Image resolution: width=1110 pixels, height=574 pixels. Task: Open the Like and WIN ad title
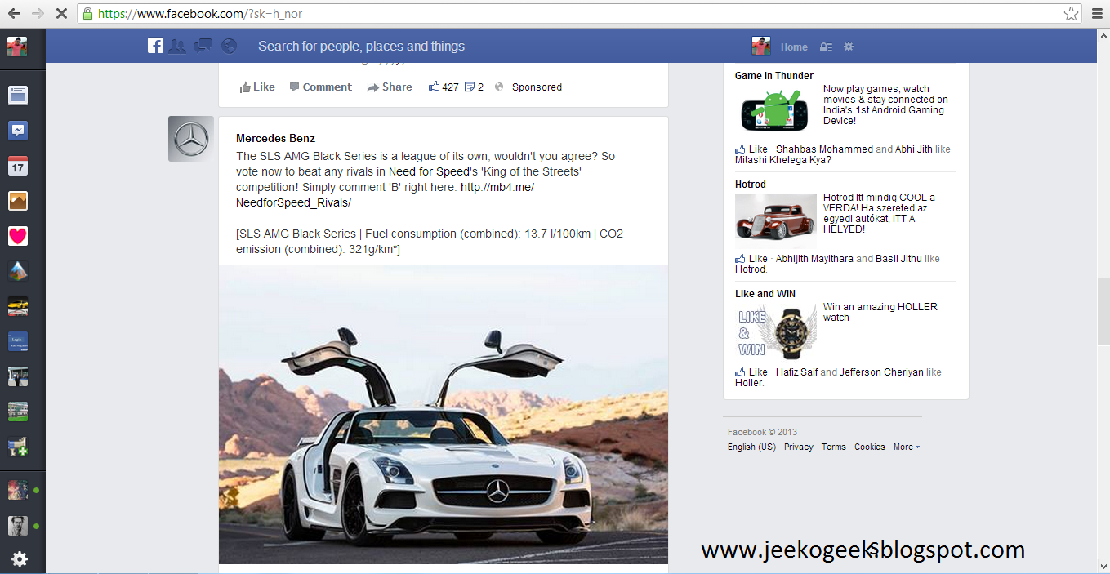click(765, 294)
